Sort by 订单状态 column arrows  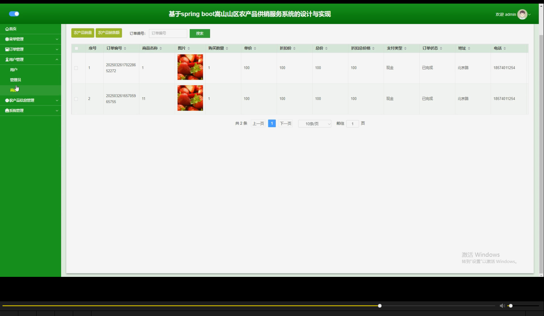point(441,48)
